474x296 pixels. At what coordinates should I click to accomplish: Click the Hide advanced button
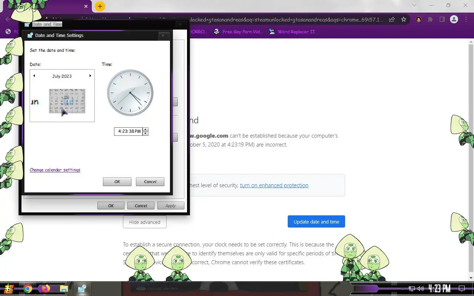(145, 222)
